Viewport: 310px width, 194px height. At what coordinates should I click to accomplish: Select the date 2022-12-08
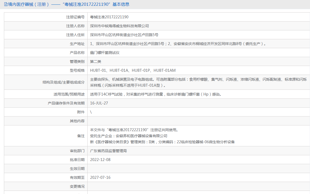coord(100,160)
